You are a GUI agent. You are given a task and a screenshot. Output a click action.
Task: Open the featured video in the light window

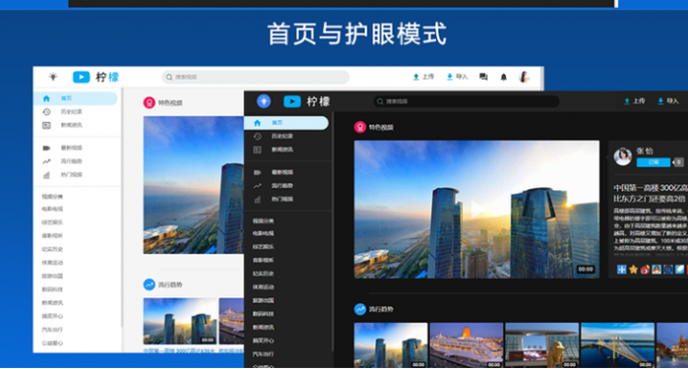pos(194,184)
